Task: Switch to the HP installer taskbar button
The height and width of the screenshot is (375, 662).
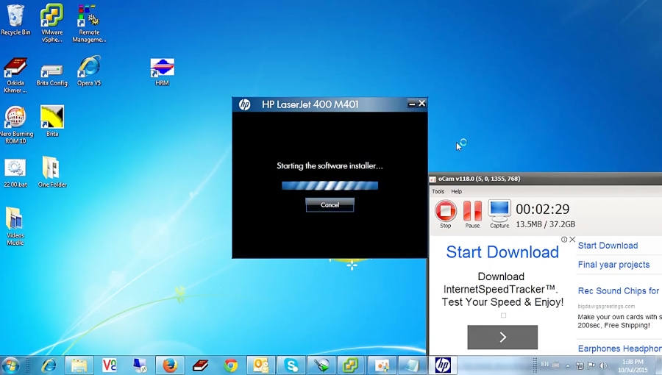Action: pos(444,365)
